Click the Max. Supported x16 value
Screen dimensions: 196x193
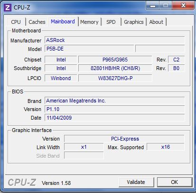pyautogui.click(x=166, y=147)
